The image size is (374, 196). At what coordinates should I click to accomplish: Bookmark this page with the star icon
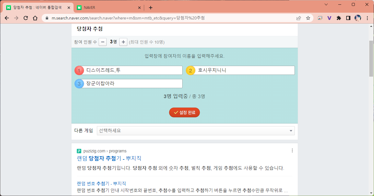point(308,18)
